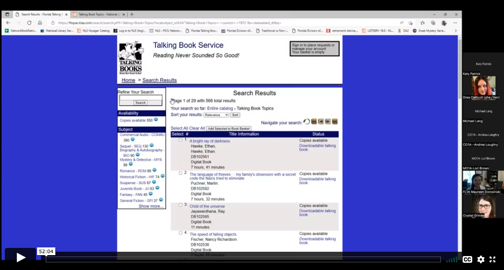Switch to Talking Book Topics browser tab
504x270 pixels.
click(99, 14)
